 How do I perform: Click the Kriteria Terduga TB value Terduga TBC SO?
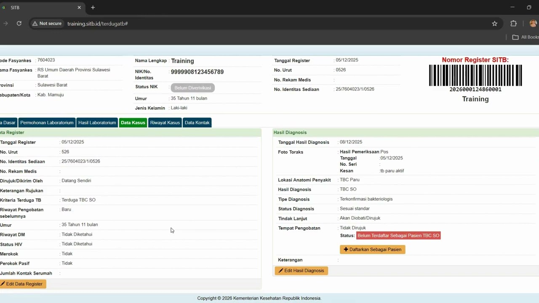[x=78, y=200]
